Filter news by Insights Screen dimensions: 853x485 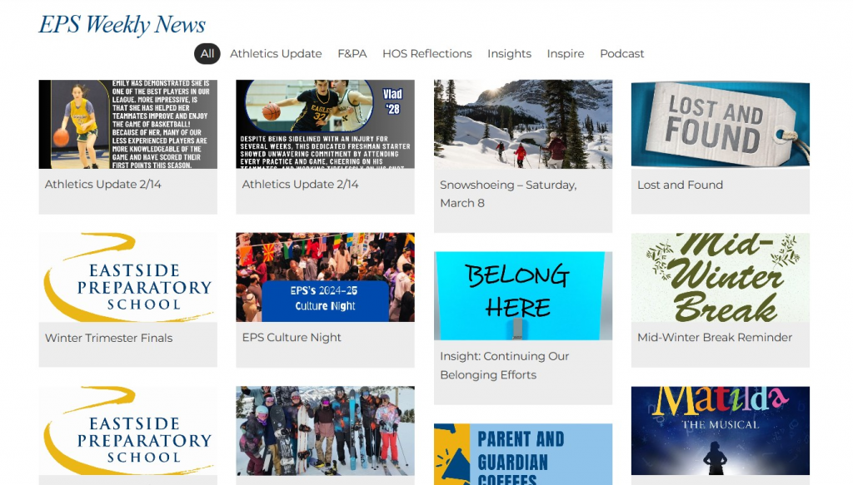coord(509,54)
